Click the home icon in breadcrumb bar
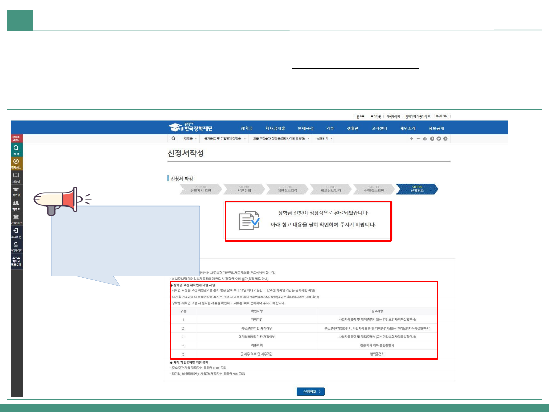This screenshot has height=412, width=549. click(x=173, y=138)
